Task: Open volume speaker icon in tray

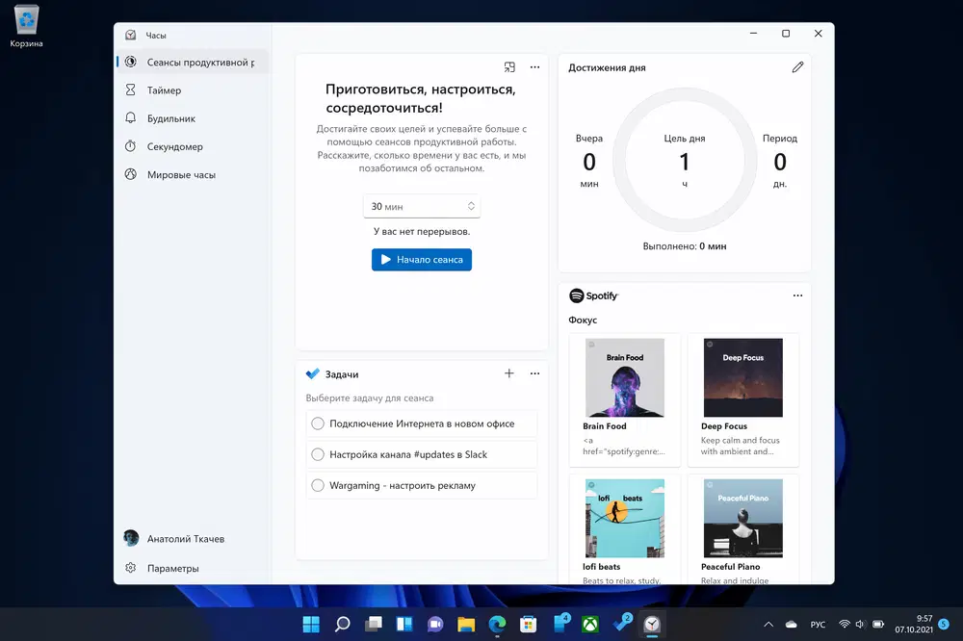Action: [x=860, y=625]
